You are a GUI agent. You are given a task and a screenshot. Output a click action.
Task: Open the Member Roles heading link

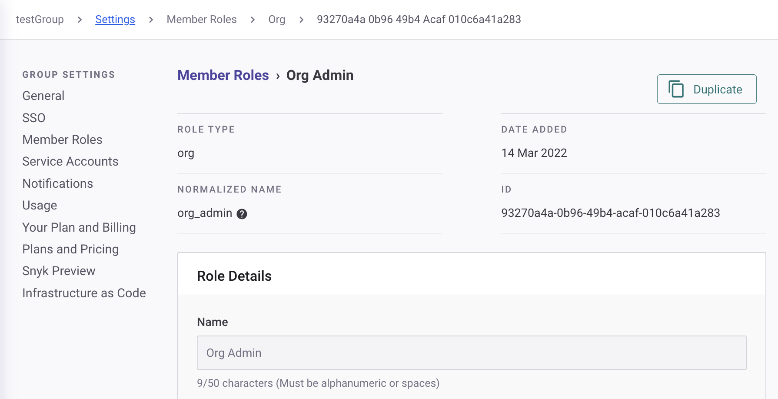point(223,75)
